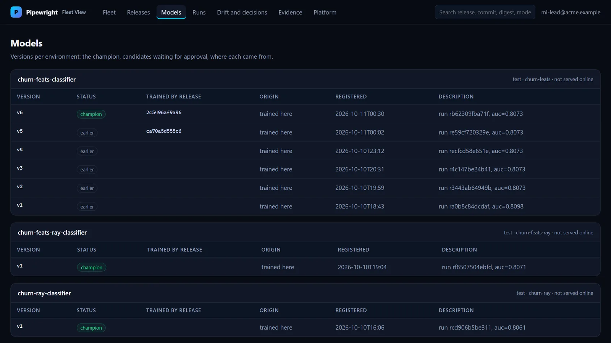
Task: Select version v3 cell
Action: (20, 168)
